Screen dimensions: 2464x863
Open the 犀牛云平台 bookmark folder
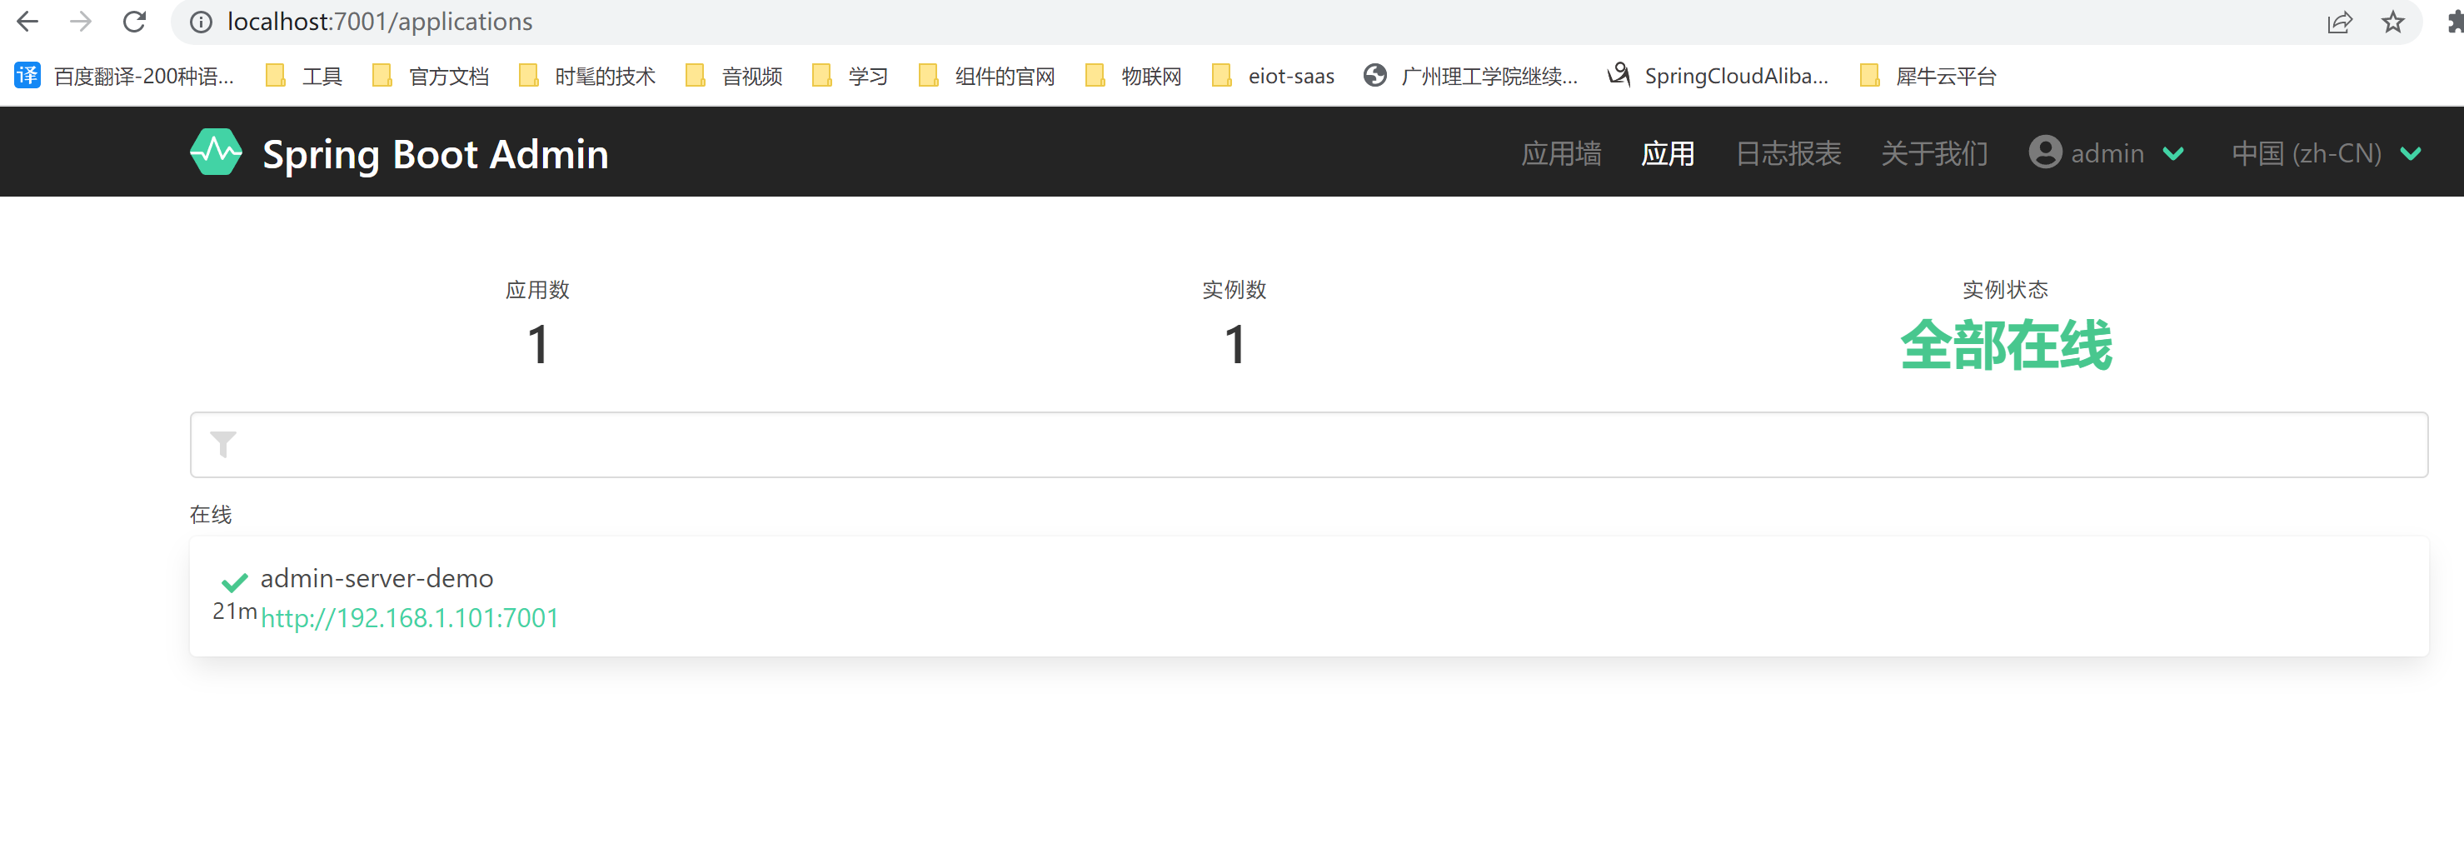pyautogui.click(x=1928, y=76)
